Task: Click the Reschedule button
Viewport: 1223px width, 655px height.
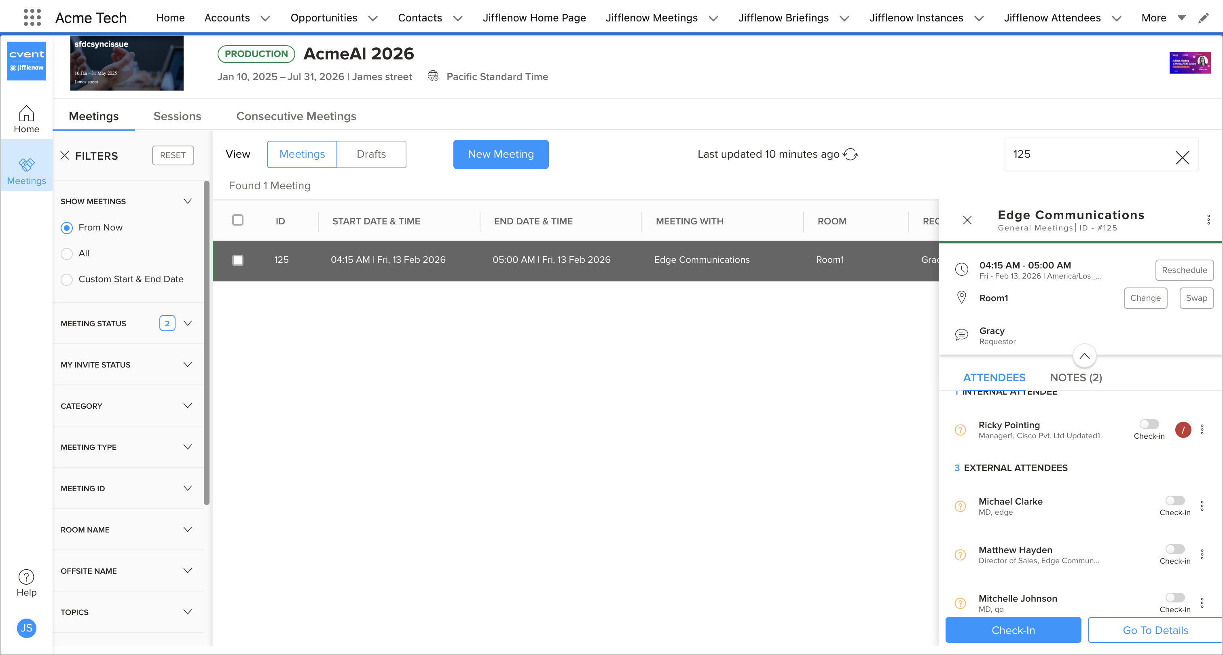Action: pyautogui.click(x=1184, y=270)
